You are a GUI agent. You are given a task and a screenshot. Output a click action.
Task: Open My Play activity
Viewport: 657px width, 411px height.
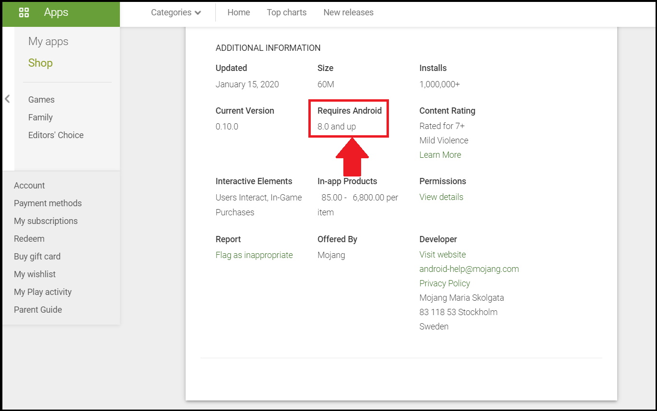(x=43, y=292)
